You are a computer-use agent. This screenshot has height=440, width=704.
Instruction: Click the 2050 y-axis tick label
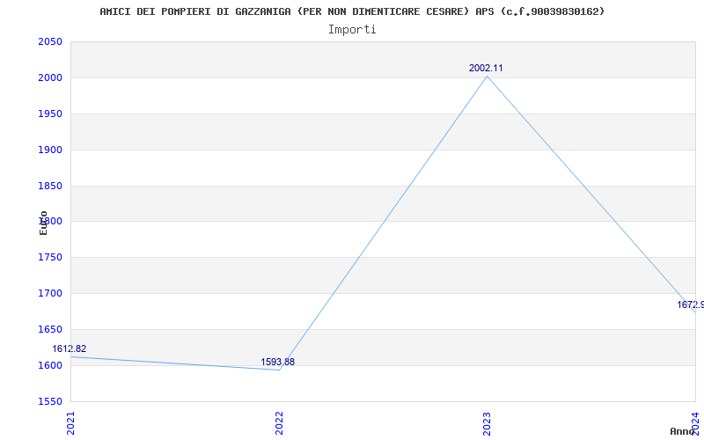(x=50, y=41)
